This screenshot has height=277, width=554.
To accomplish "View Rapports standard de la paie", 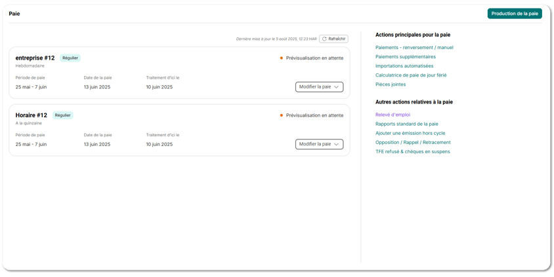I will coord(406,124).
